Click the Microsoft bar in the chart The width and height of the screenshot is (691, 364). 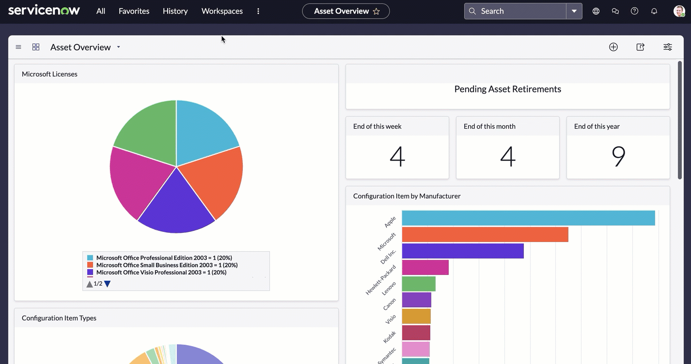point(485,235)
